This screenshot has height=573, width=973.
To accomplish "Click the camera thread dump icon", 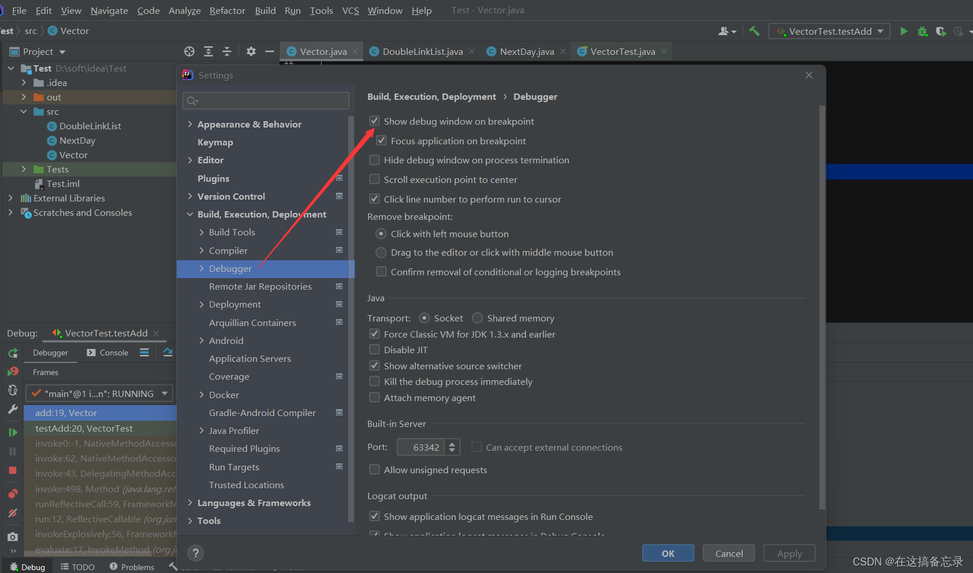I will [13, 536].
